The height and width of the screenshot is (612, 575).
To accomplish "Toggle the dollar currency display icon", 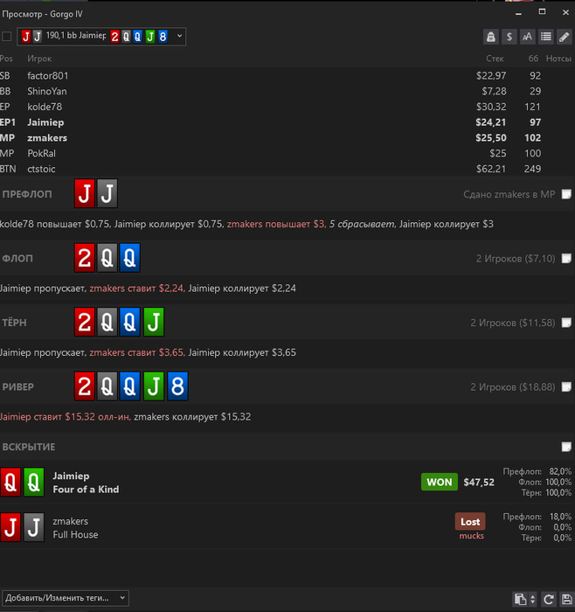I will click(509, 37).
